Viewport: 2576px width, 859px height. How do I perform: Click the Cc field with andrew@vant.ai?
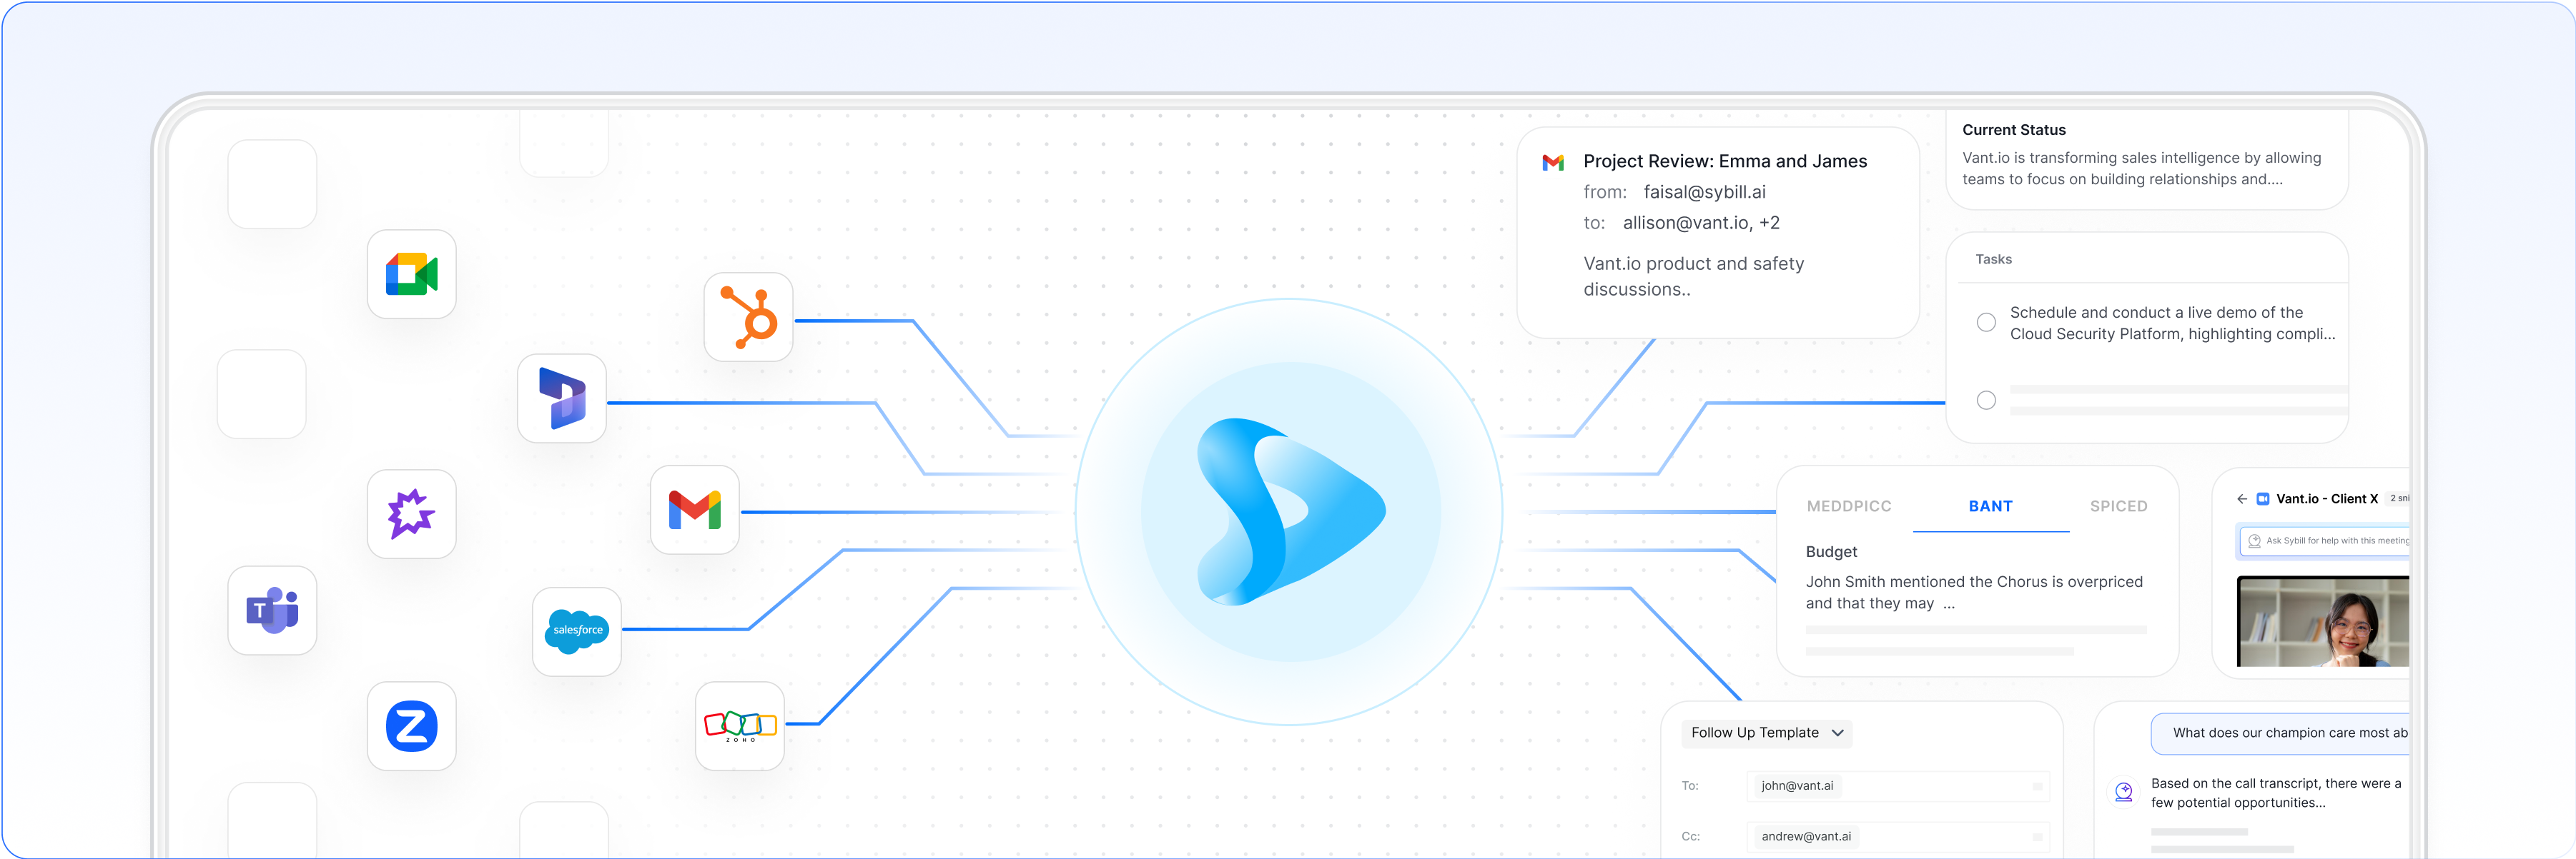[x=1898, y=837]
